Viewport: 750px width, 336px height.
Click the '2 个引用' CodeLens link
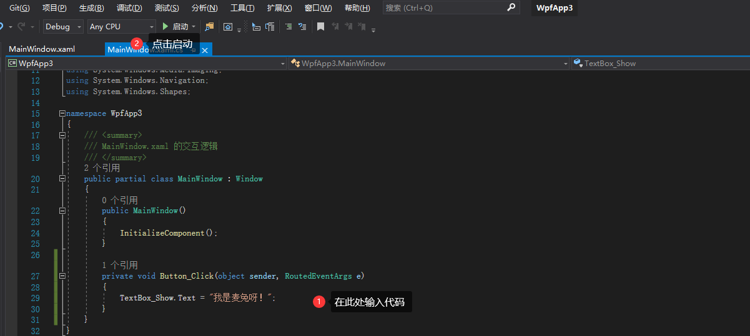[102, 168]
